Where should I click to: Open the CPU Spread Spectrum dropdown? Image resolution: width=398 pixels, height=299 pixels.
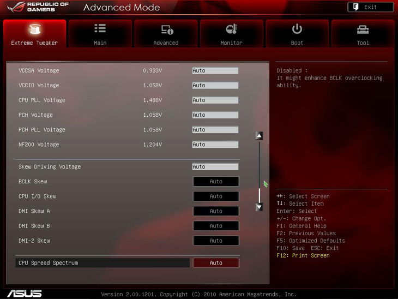click(x=216, y=263)
